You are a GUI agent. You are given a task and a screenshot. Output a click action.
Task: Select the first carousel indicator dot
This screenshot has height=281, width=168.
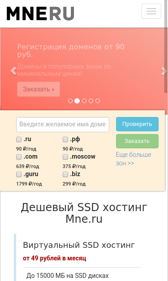tap(70, 101)
